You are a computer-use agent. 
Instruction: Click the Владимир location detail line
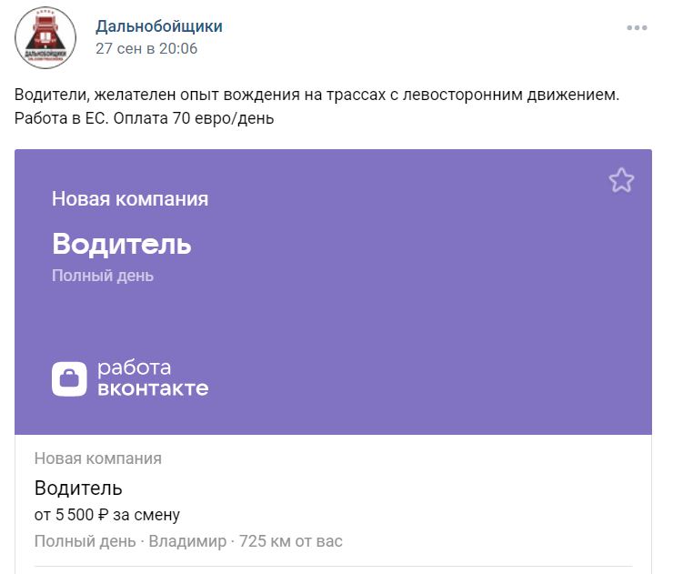pyautogui.click(x=187, y=541)
